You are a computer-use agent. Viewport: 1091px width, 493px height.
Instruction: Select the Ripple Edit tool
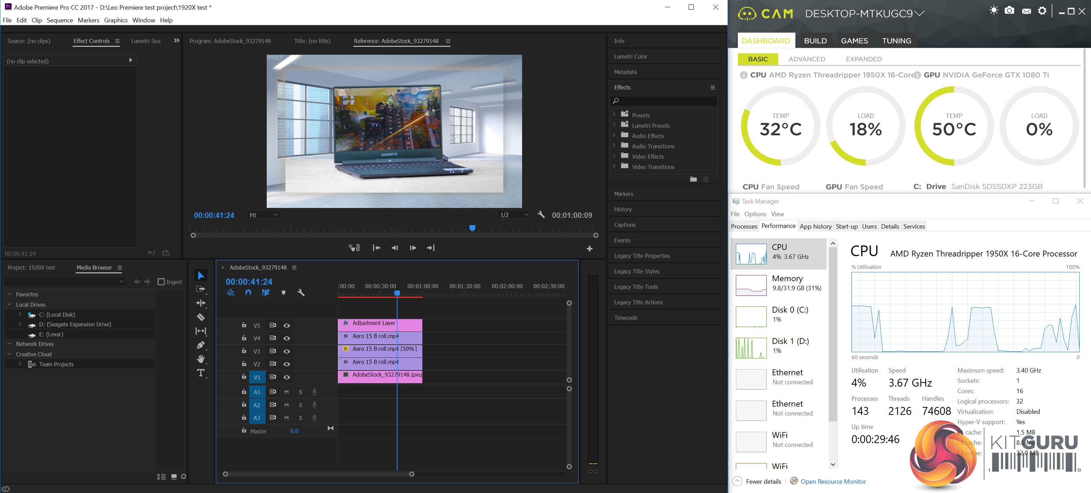click(201, 303)
